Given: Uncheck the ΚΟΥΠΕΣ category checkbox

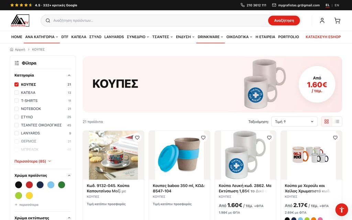Looking at the screenshot, I should pyautogui.click(x=16, y=85).
